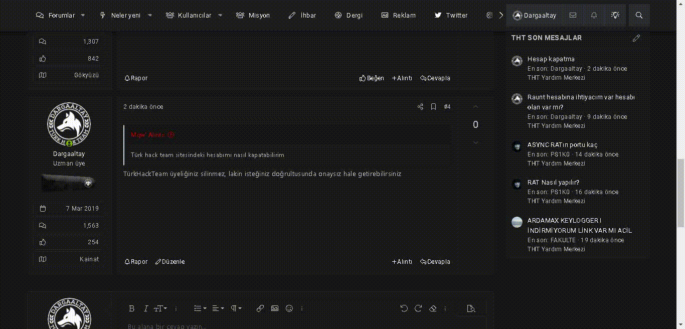Open the RAT Nasıl yapılır? thread
The width and height of the screenshot is (685, 329).
(554, 183)
